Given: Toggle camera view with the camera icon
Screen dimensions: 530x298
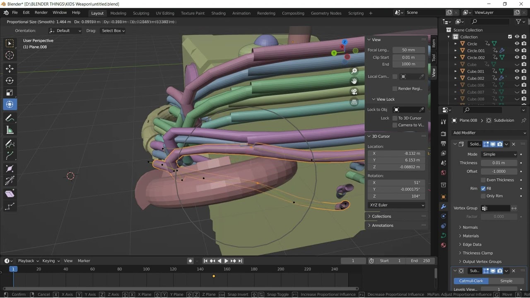Looking at the screenshot, I should (x=354, y=91).
